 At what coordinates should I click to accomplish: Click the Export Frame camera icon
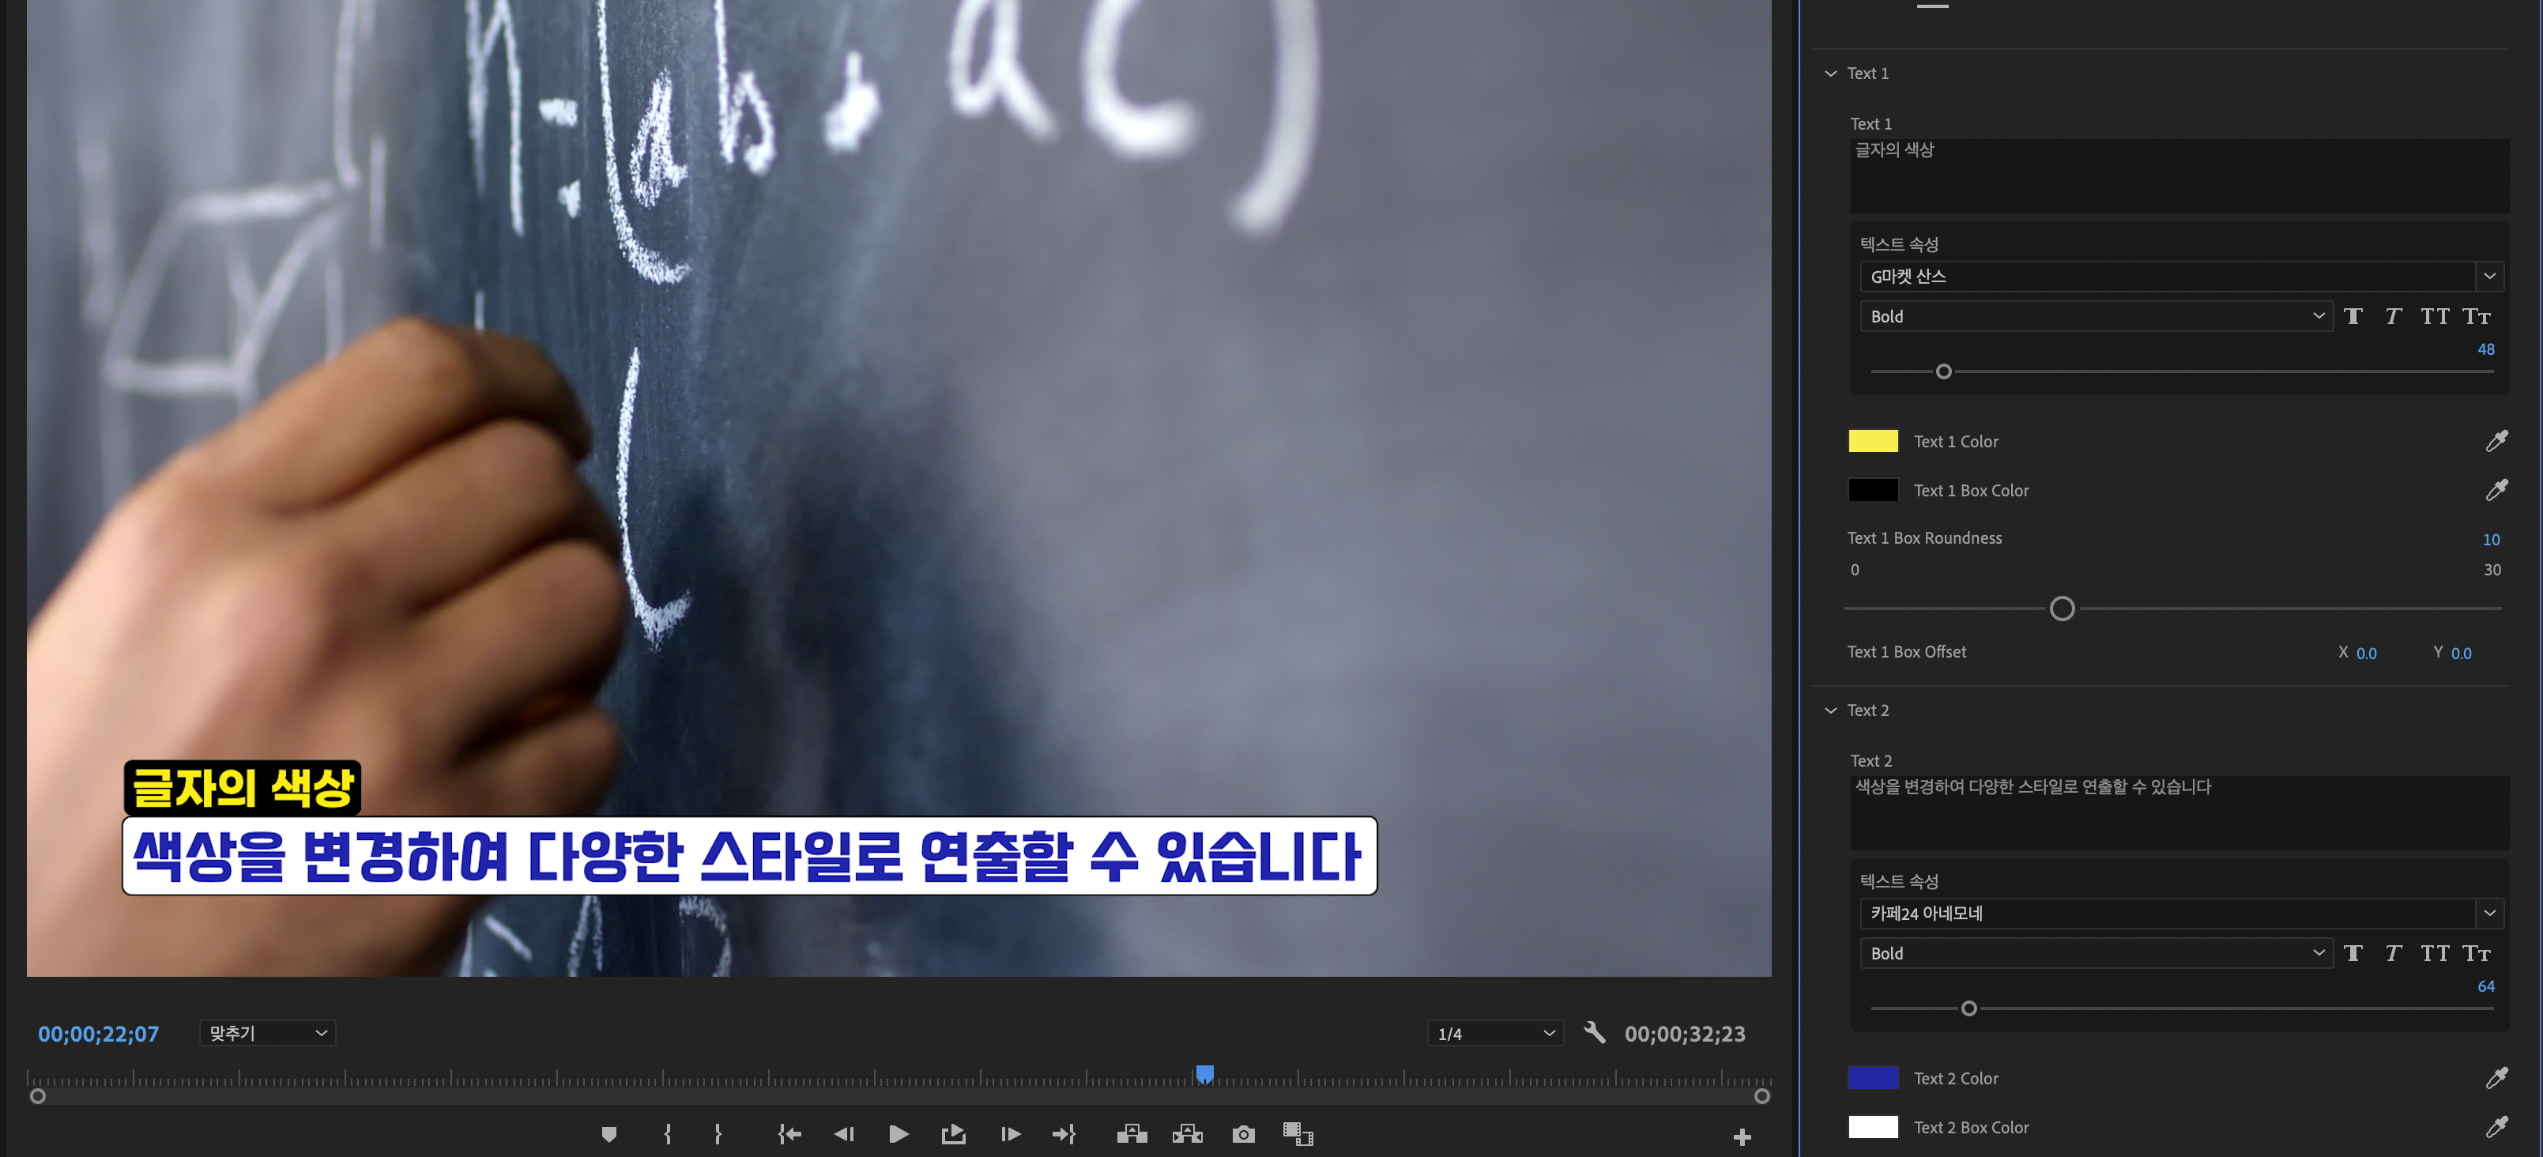tap(1243, 1134)
